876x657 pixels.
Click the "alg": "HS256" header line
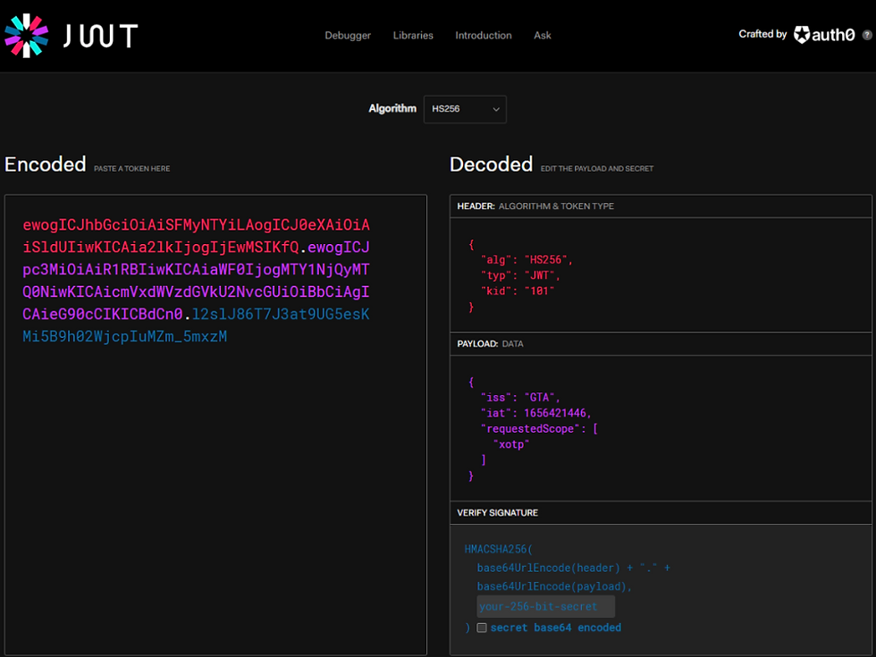pos(526,260)
